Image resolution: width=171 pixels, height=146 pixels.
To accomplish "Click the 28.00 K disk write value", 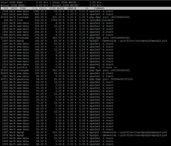I will tap(59, 41).
